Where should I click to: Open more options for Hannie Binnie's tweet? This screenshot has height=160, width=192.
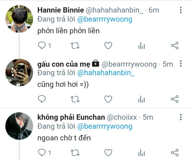pos(181,10)
